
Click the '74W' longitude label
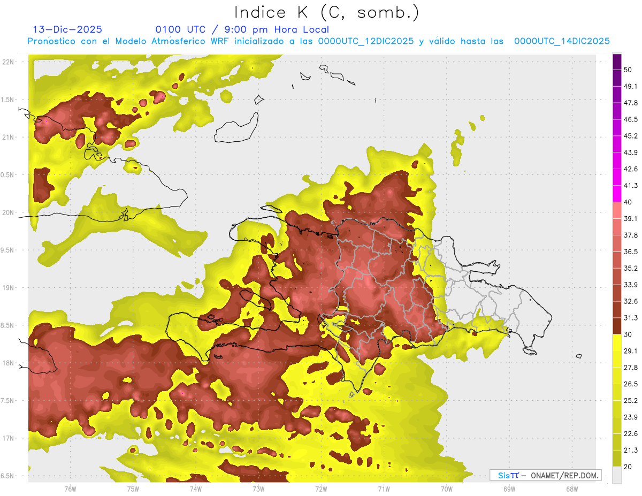196,489
